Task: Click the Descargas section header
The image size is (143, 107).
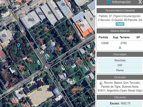Action: [x=120, y=54]
